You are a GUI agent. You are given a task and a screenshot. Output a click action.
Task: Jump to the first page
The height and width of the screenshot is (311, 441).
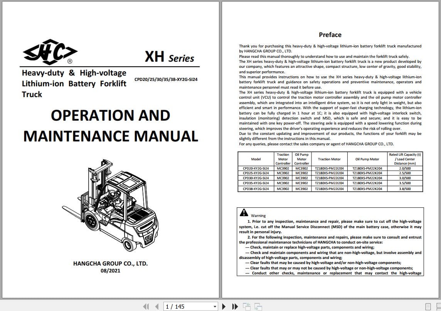coord(146,306)
